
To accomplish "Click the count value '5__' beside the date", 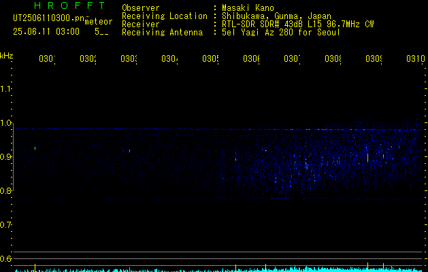I will pyautogui.click(x=101, y=32).
